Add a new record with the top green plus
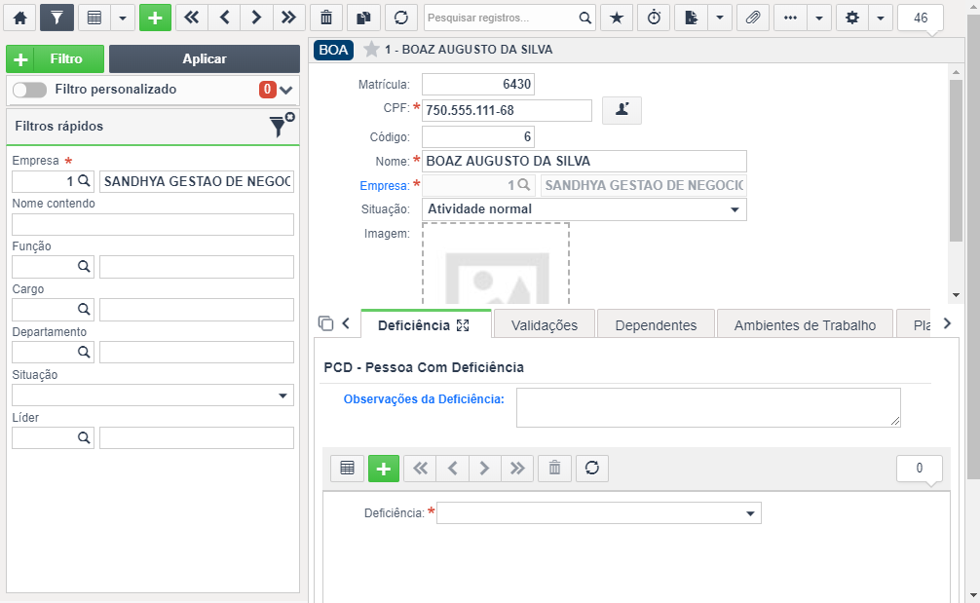Screen dimensions: 980x603 point(155,18)
